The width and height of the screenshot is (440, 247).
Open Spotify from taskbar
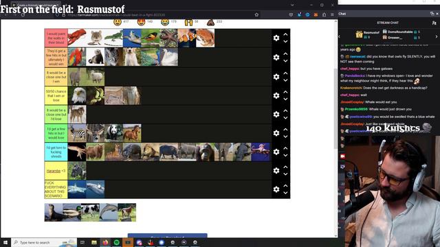116,242
